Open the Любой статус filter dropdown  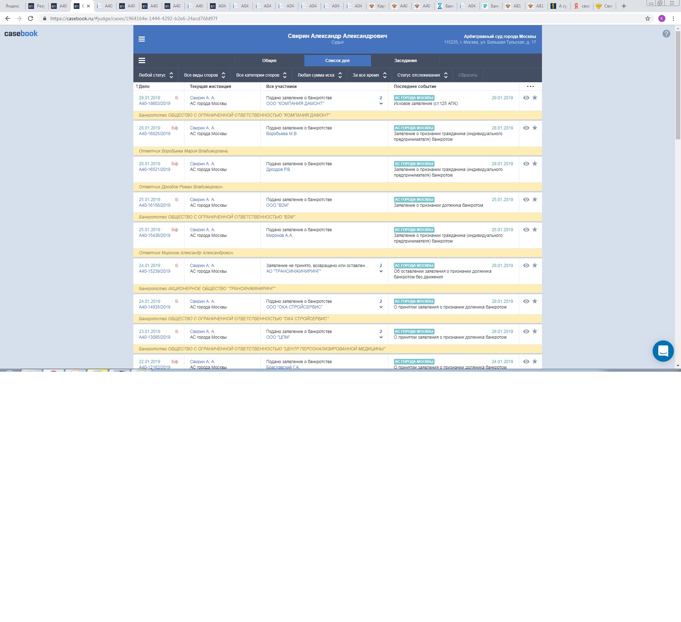click(156, 75)
